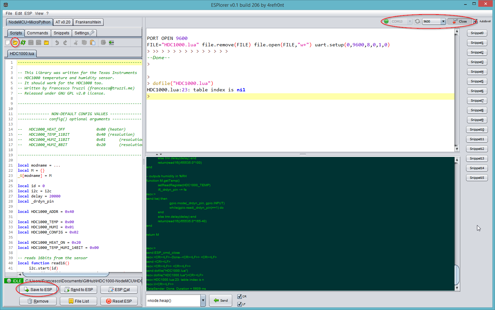Click the Snippet5 button
This screenshot has width=495, height=310.
[477, 81]
